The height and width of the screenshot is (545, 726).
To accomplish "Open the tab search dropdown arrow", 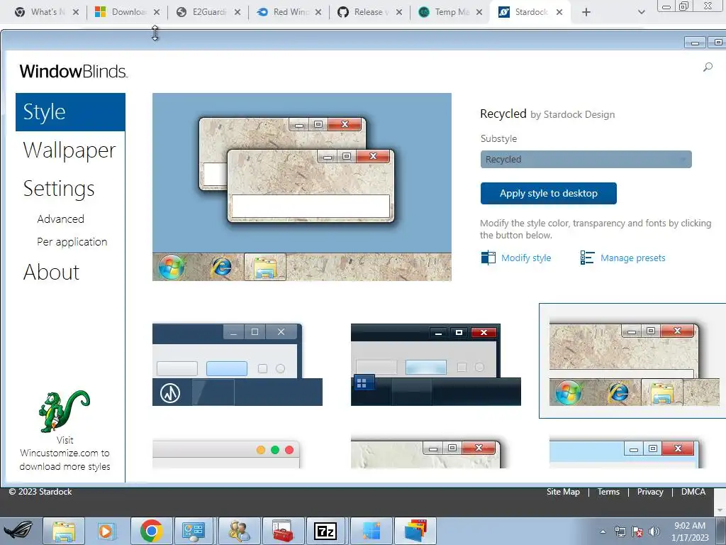I will coord(641,12).
